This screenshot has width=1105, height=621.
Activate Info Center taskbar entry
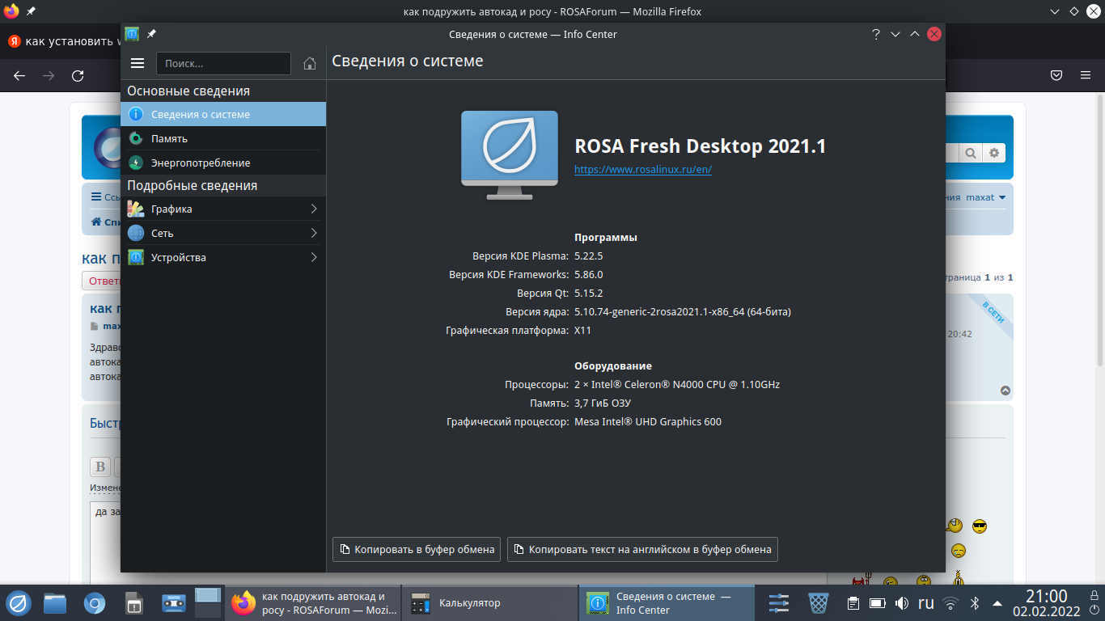point(667,603)
